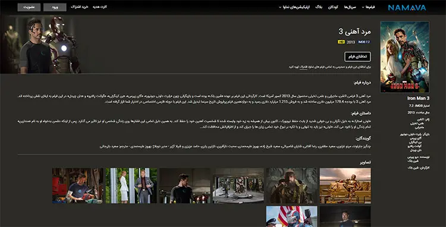Open actor بن کینگزلی in sidebar
The height and width of the screenshot is (227, 446).
414,142
